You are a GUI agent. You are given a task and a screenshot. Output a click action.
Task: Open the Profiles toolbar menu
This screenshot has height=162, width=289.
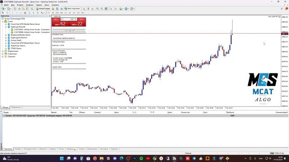coord(9,9)
